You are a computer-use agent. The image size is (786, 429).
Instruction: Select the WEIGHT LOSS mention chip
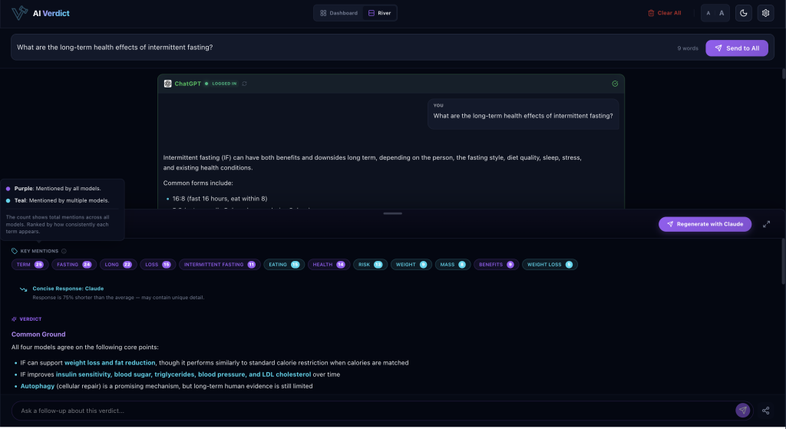click(550, 265)
